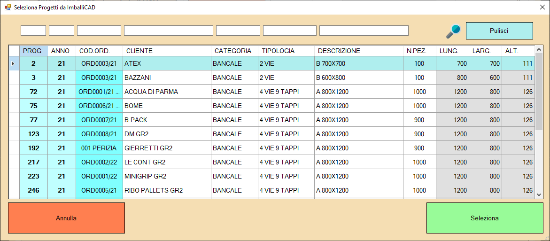550x241 pixels.
Task: Click the 001 PERIZIA order code cell
Action: click(99, 148)
